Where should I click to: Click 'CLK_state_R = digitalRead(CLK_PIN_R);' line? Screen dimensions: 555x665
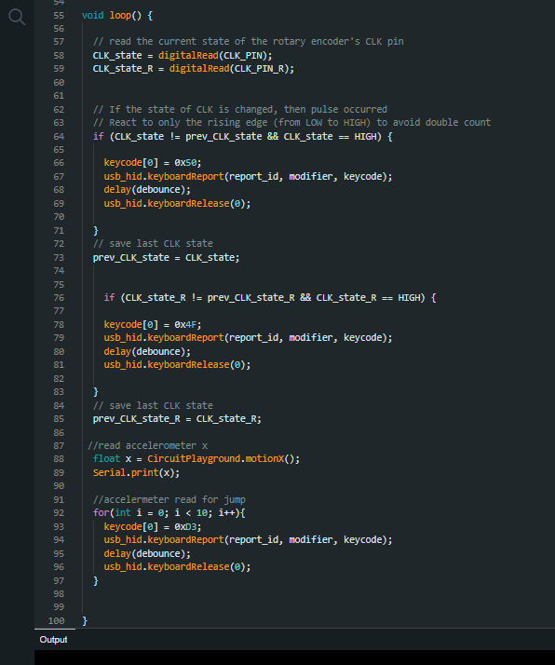pyautogui.click(x=194, y=69)
